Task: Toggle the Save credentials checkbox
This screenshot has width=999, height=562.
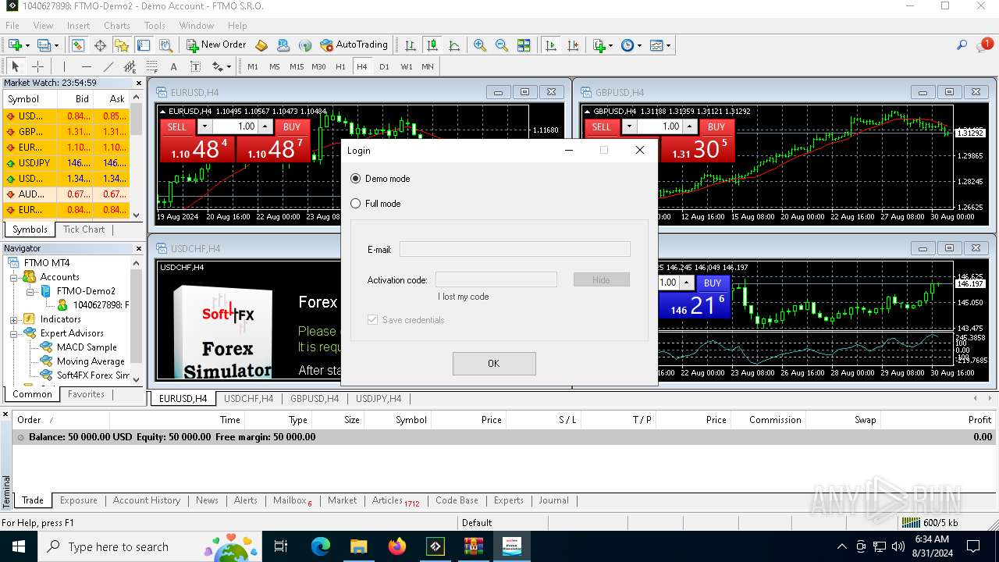Action: point(372,320)
